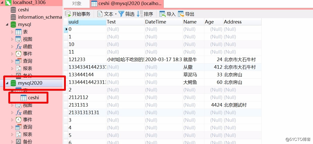This screenshot has width=313, height=144.
Task: Expand the 表 node under mysql
Action: [x=12, y=32]
